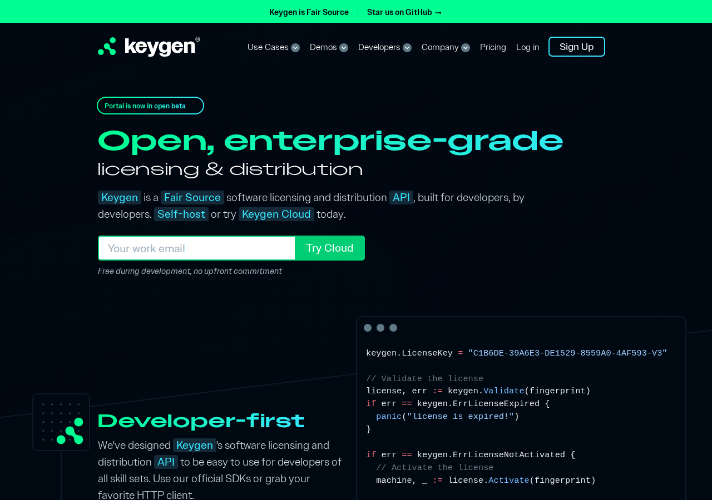
Task: Follow the Fair Source link in the hero text
Action: coord(192,198)
